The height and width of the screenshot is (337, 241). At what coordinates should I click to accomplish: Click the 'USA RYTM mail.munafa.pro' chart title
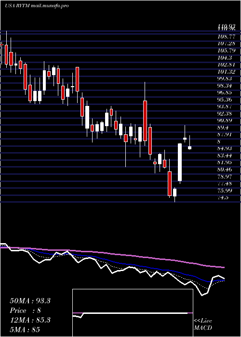click(x=37, y=6)
